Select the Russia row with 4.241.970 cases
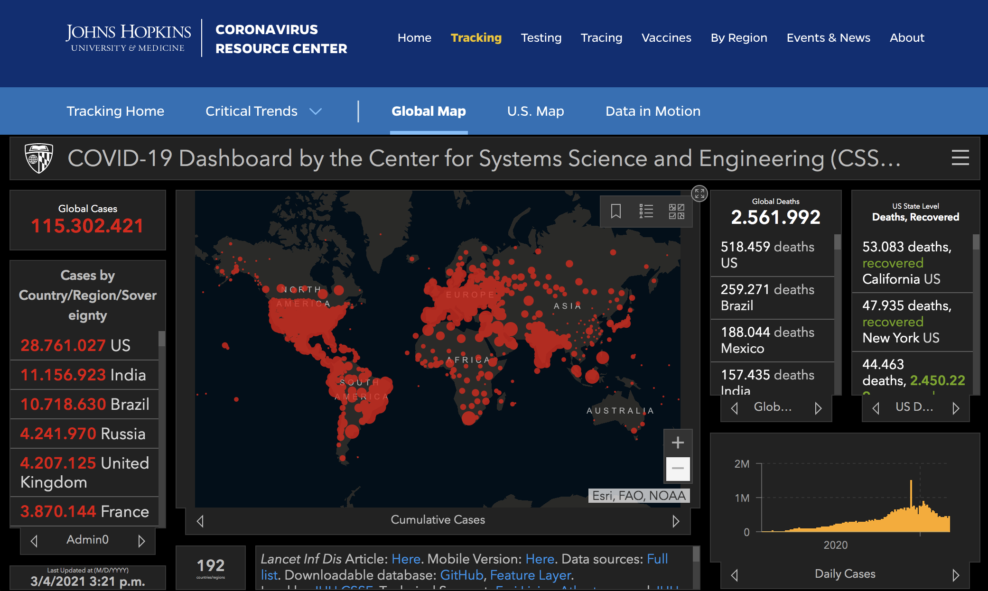The height and width of the screenshot is (591, 988). coord(84,434)
